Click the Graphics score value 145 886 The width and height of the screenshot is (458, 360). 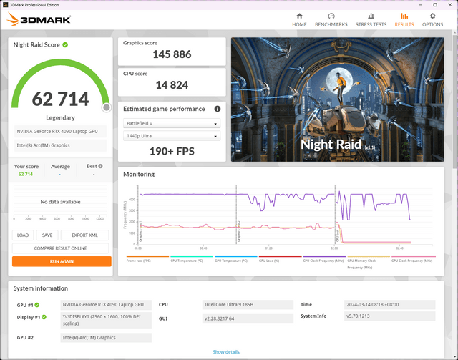[172, 54]
